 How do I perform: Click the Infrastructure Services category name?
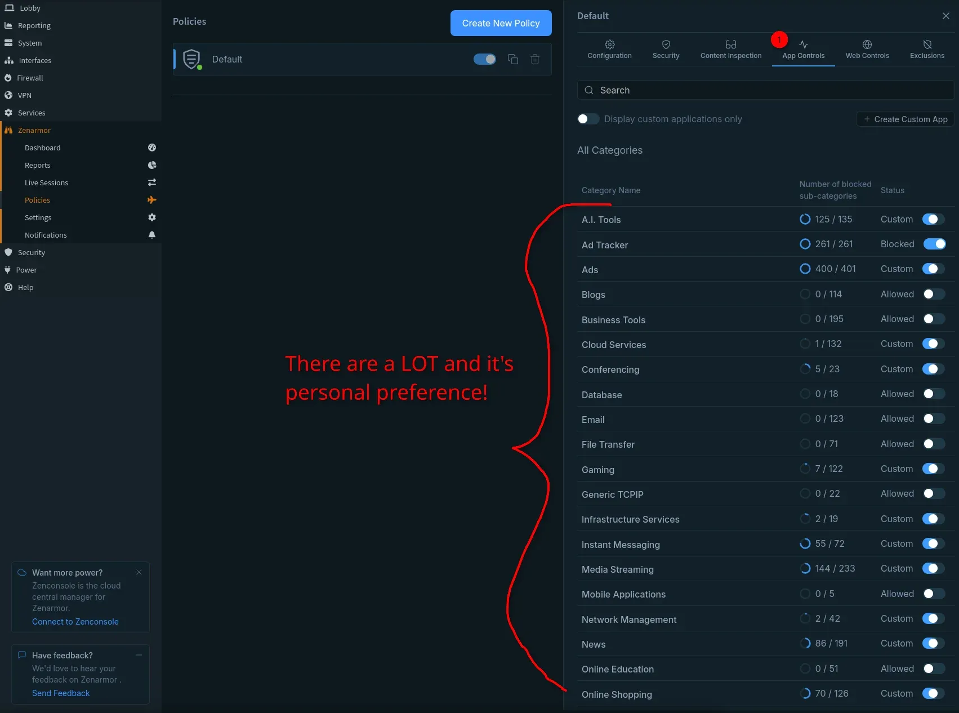point(630,519)
